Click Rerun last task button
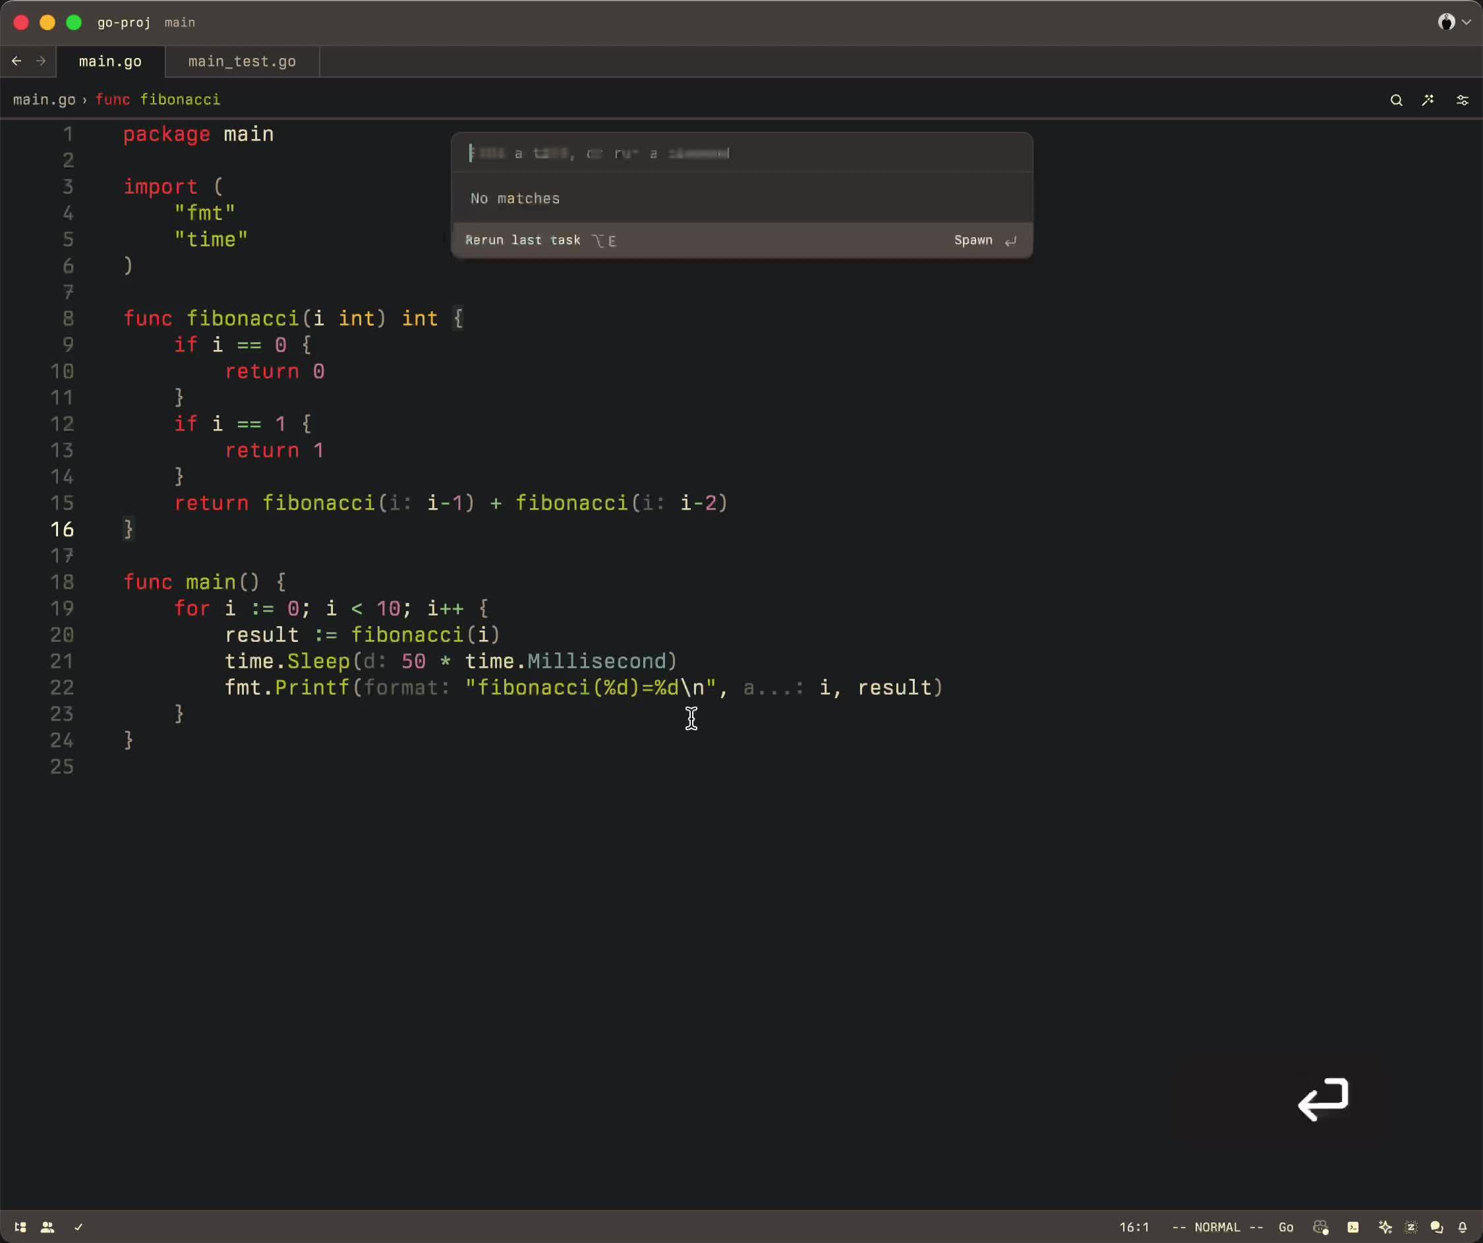Screen dimensions: 1483x1243 pyautogui.click(x=541, y=240)
